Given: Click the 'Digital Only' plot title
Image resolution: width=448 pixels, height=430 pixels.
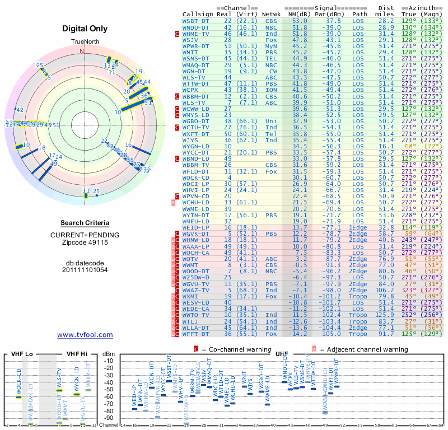Looking at the screenshot, I should (85, 29).
